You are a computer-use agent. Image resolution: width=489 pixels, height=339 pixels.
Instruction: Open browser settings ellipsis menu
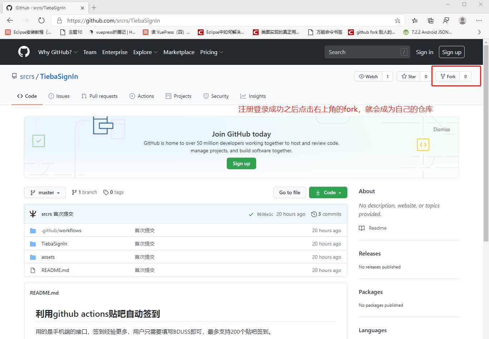(x=479, y=20)
